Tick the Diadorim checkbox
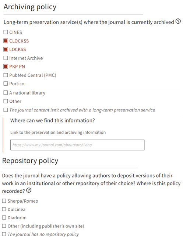 pos(4,217)
